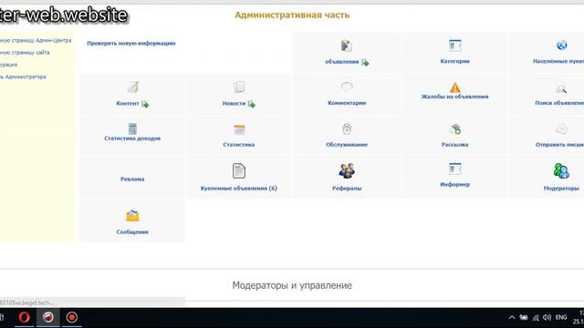Viewport: 584px width, 328px height.
Task: Click the Статистика calendar icon
Action: click(239, 129)
